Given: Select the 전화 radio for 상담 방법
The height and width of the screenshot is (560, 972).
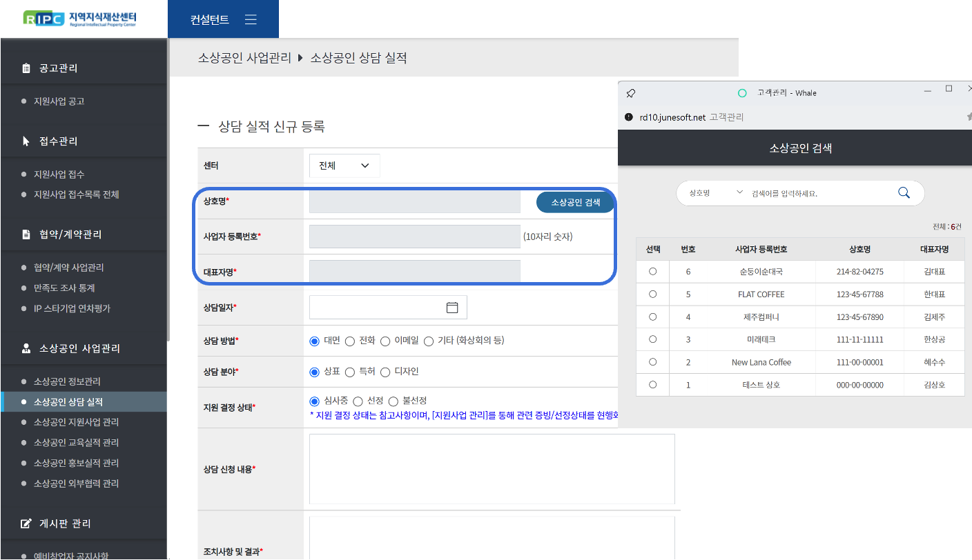Looking at the screenshot, I should pos(350,341).
